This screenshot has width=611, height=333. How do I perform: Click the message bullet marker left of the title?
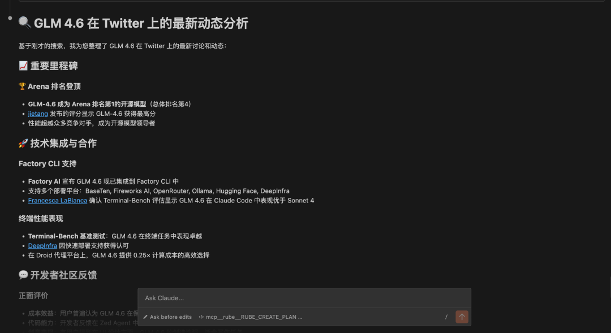pos(10,18)
